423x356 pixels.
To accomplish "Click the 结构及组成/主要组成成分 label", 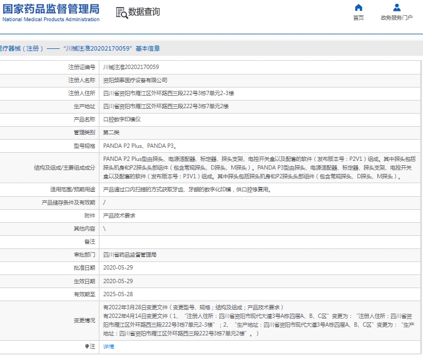I will tap(65, 168).
